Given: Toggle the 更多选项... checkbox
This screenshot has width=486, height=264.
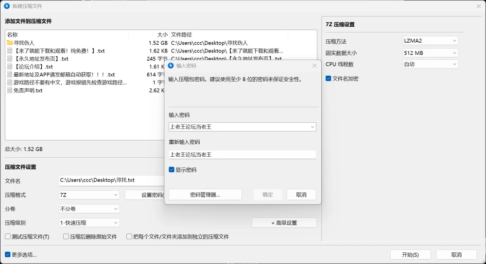Looking at the screenshot, I should coord(8,255).
